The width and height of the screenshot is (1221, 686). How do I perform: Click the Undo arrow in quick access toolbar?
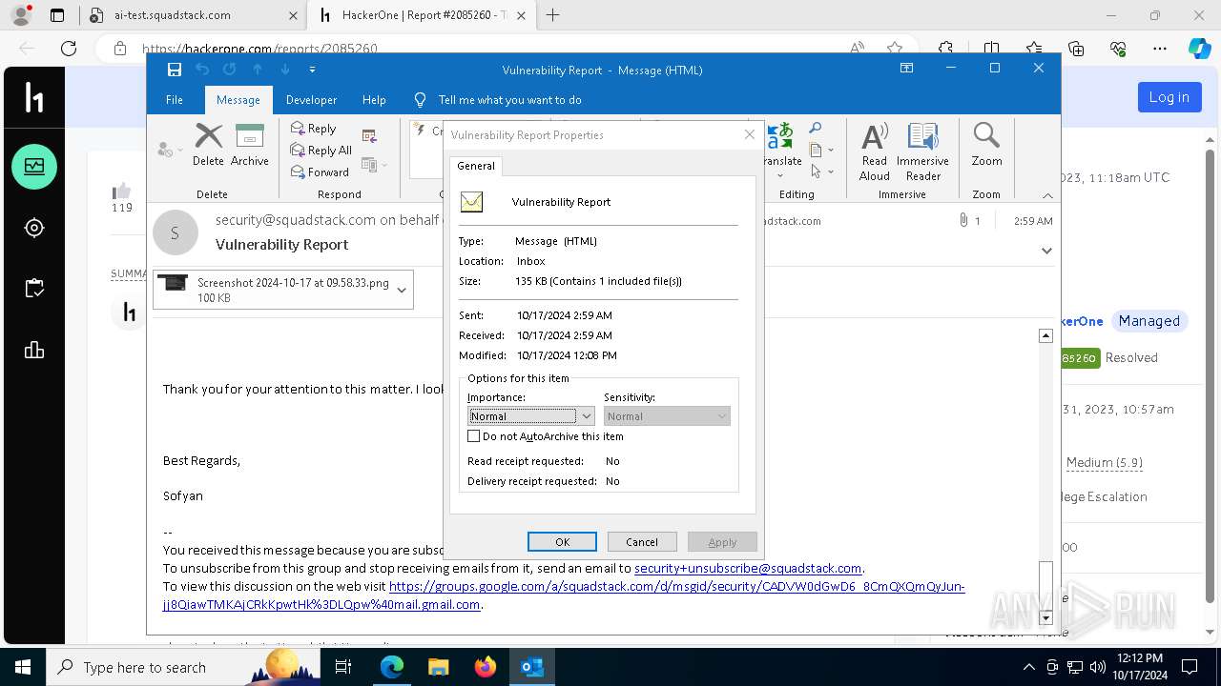pos(202,70)
